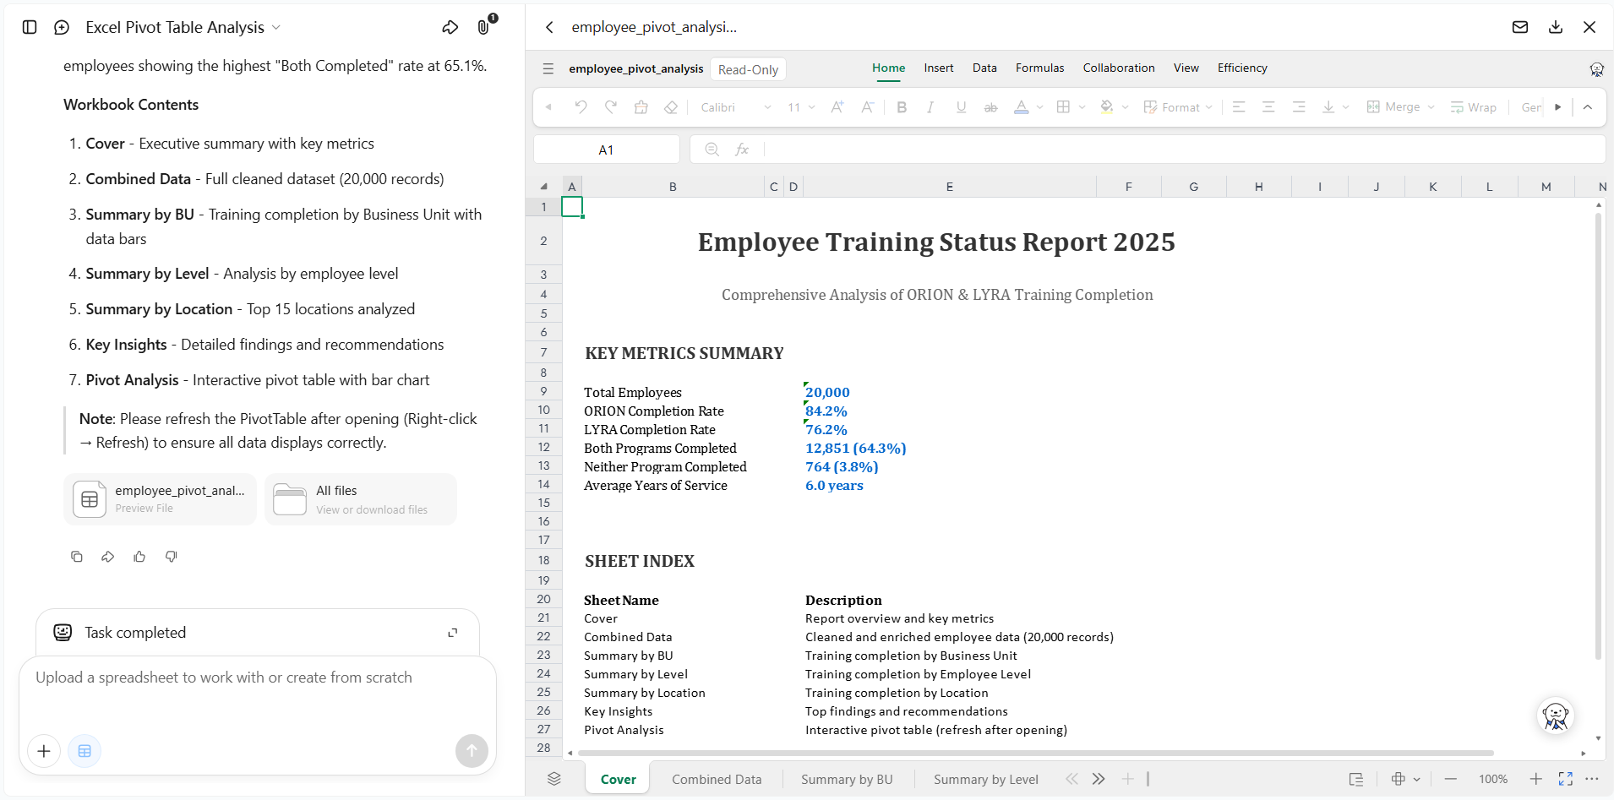
Task: Go back from file preview arrow
Action: [x=549, y=27]
